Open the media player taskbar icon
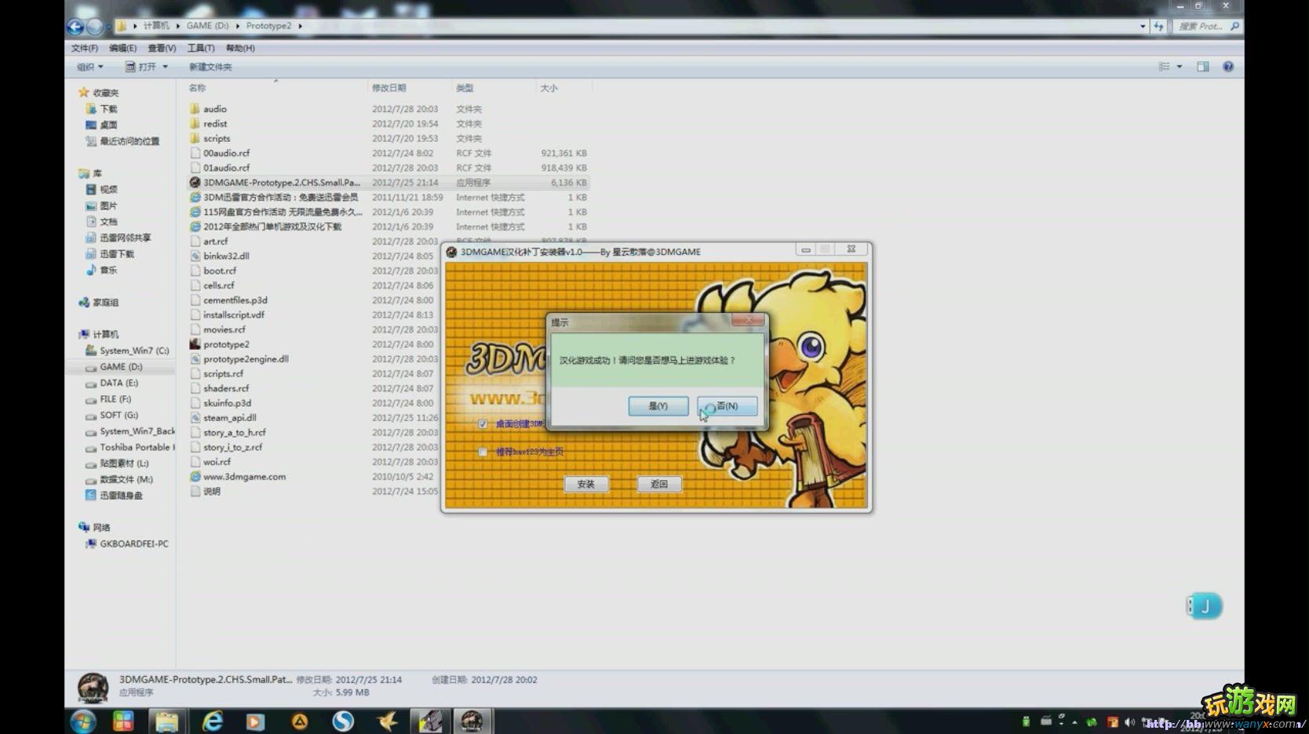Screen dimensions: 1309x734 pos(256,721)
